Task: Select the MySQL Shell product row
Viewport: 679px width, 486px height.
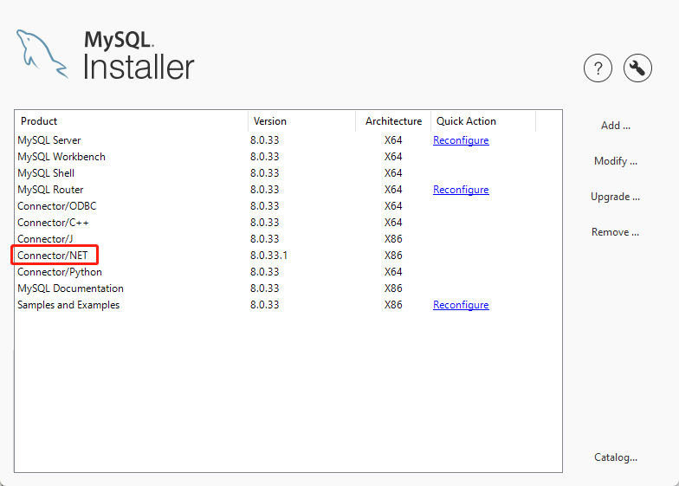Action: (x=46, y=173)
